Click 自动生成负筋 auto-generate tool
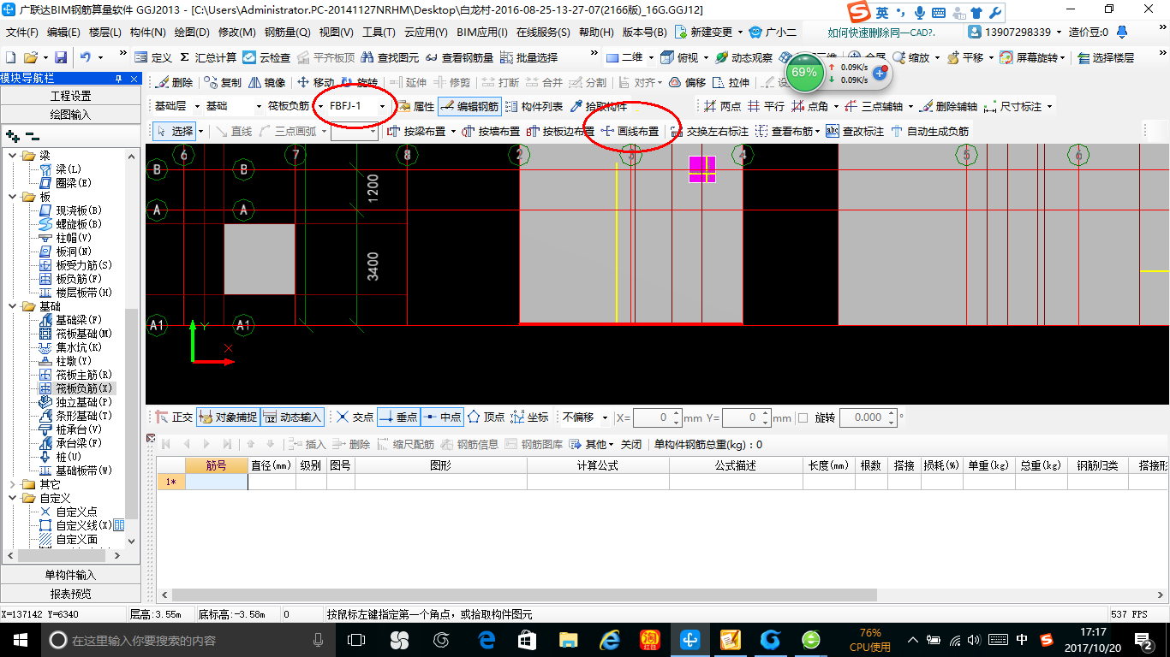The height and width of the screenshot is (657, 1170). coord(929,131)
